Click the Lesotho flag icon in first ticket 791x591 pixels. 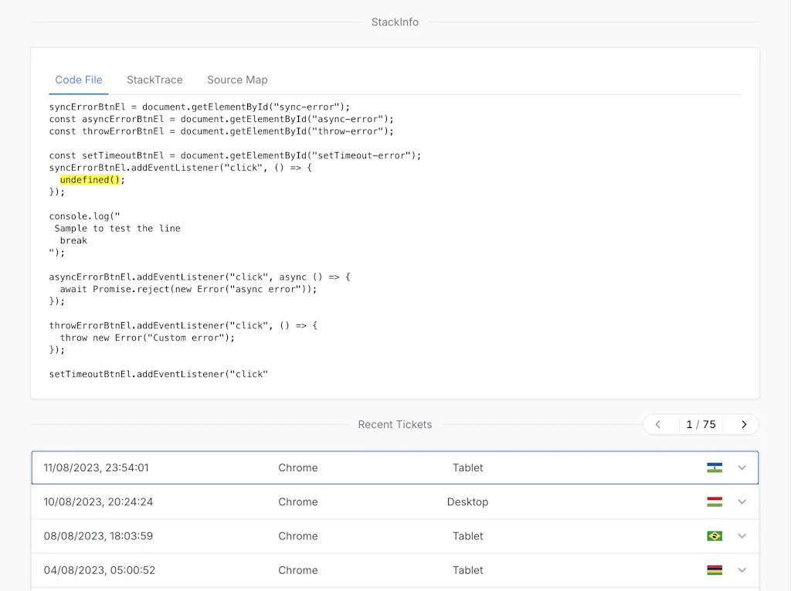tap(715, 467)
